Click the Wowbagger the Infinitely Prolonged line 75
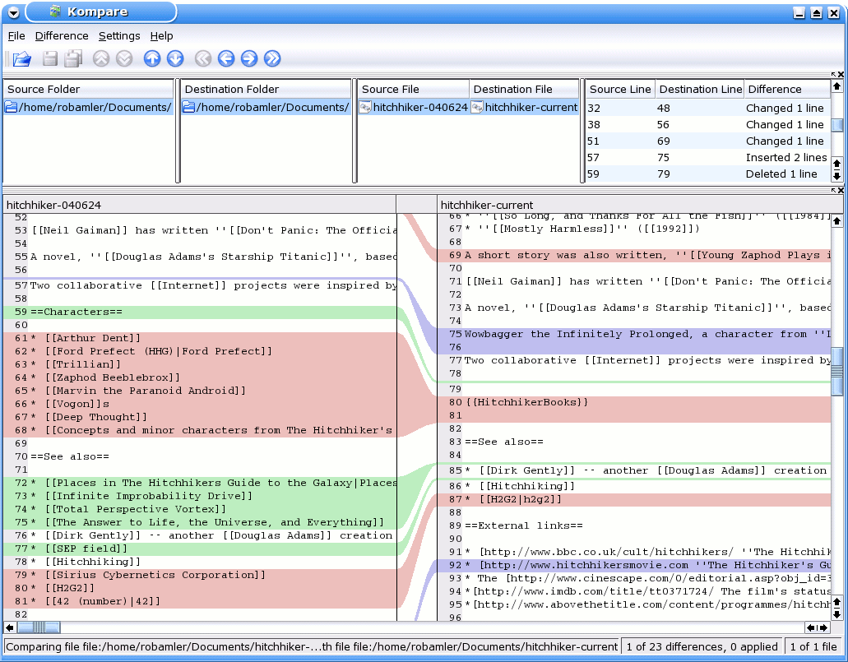The height and width of the screenshot is (662, 848). click(x=634, y=334)
